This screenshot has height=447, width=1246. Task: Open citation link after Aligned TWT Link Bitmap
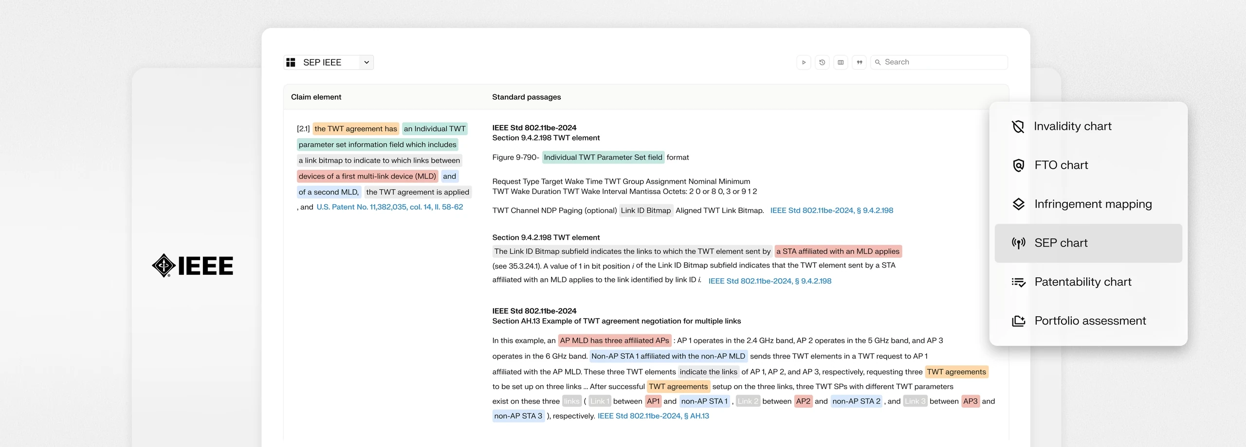coord(831,211)
